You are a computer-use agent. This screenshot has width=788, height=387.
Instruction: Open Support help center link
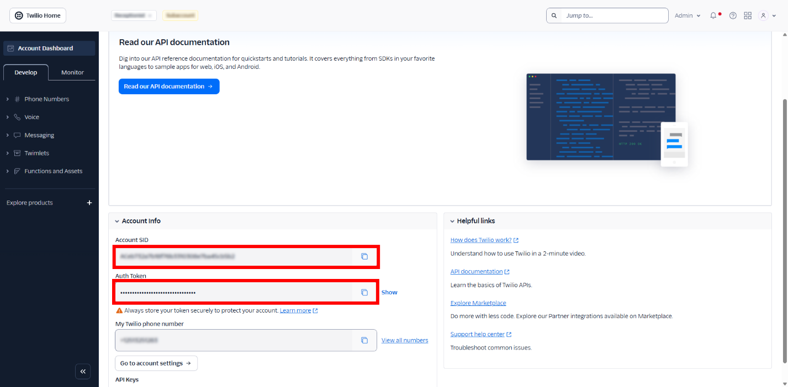click(481, 334)
